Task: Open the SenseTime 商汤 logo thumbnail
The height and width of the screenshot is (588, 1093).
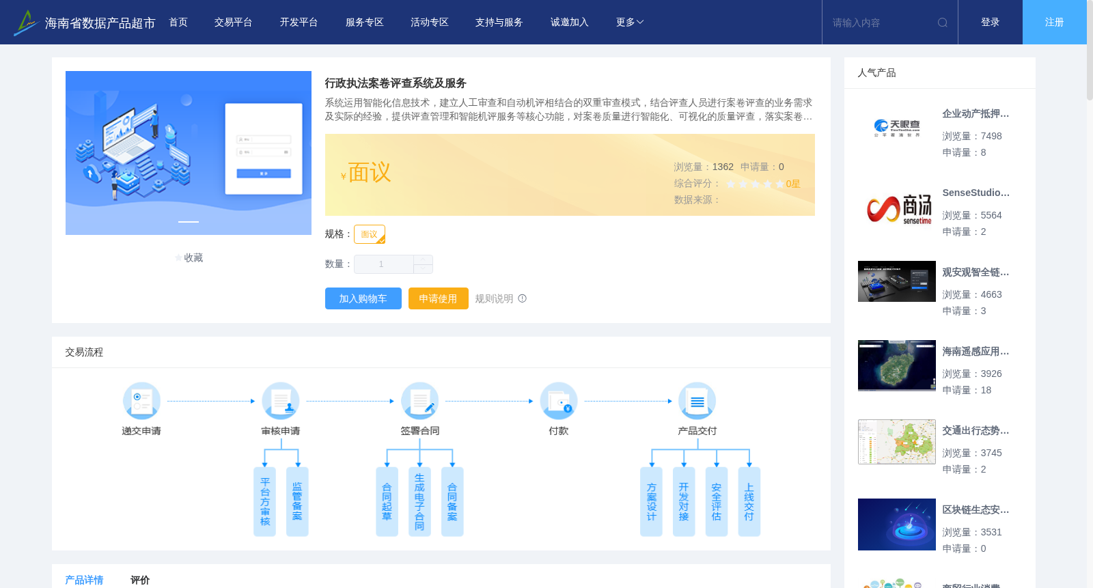Action: coord(897,208)
